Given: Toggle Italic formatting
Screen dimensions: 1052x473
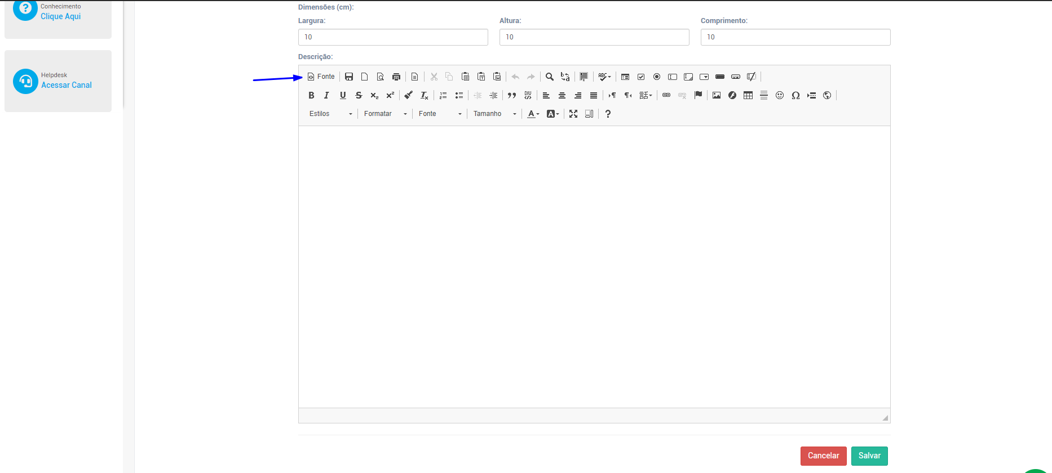Looking at the screenshot, I should pos(327,95).
